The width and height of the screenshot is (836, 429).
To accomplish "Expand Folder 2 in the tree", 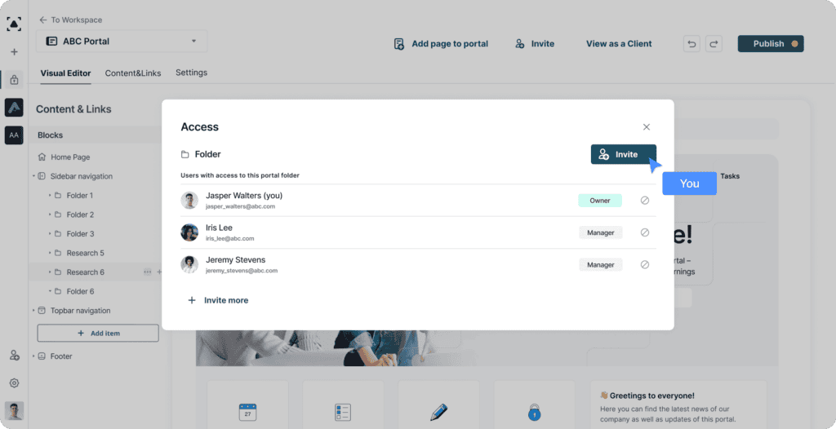I will [x=50, y=214].
